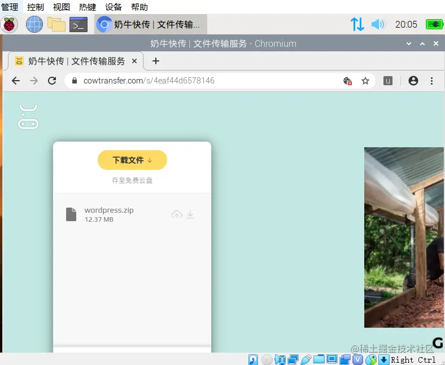Open the Terminal launcher icon
This screenshot has width=445, height=365.
point(78,24)
